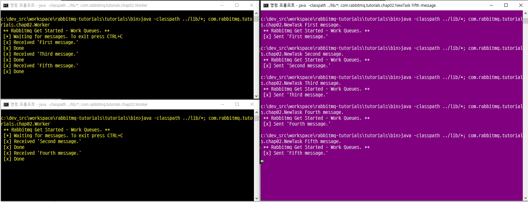Click "NewTask First message." command line
This screenshot has height=202, width=528.
point(301,25)
